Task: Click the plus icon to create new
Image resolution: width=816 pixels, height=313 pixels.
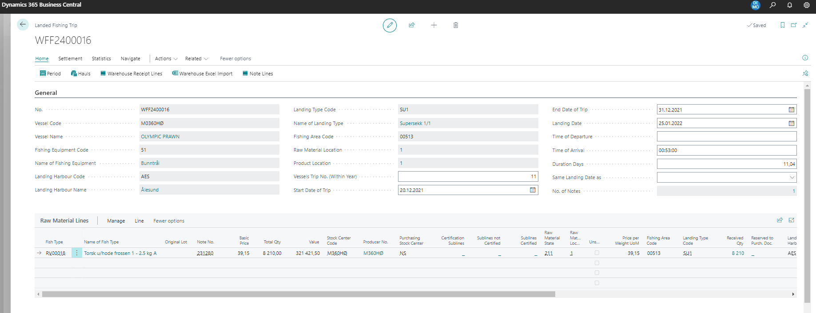Action: click(434, 25)
